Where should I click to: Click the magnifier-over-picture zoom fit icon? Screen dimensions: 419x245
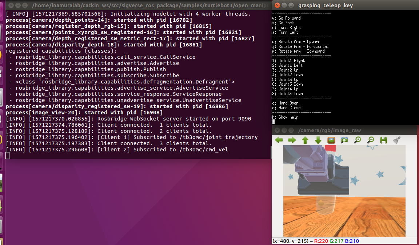(344, 140)
